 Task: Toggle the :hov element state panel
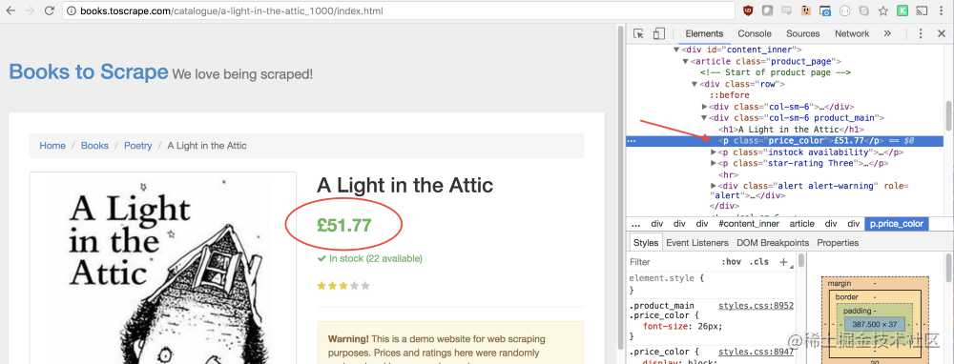point(732,262)
